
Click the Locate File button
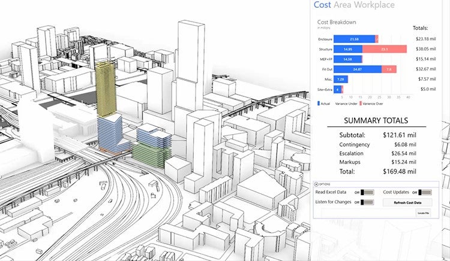[424, 213]
